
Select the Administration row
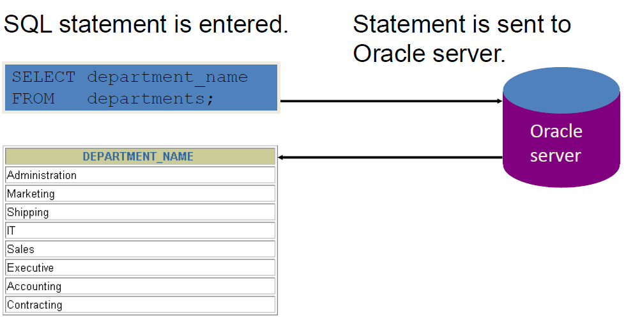click(x=140, y=175)
